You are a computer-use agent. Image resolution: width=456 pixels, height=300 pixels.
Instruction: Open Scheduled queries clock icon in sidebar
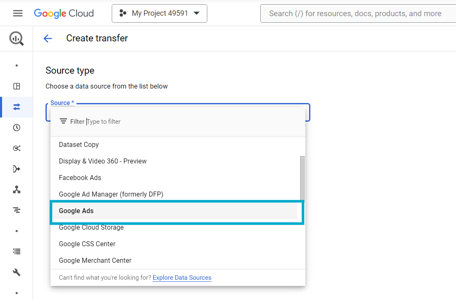17,127
